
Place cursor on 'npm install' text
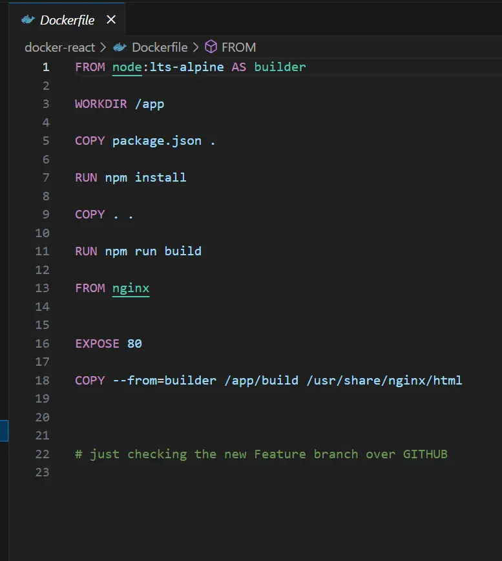pyautogui.click(x=145, y=178)
